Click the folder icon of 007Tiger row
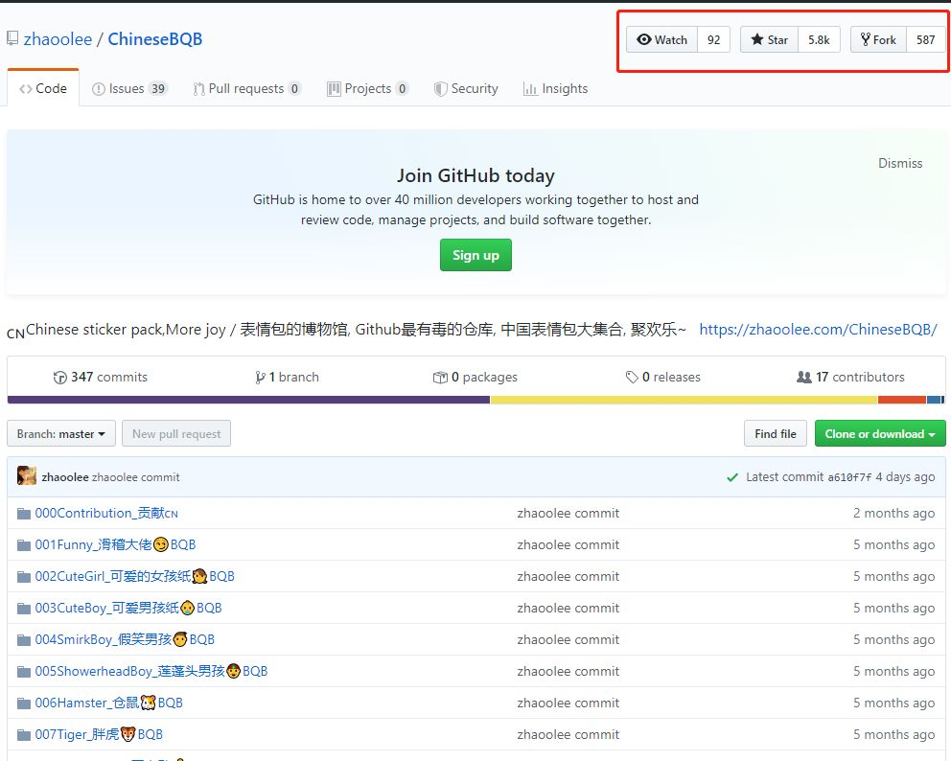The image size is (951, 761). [24, 735]
